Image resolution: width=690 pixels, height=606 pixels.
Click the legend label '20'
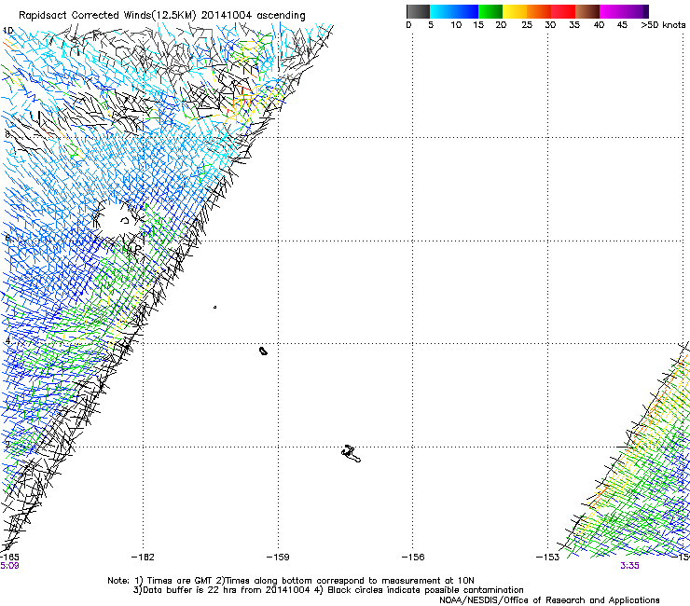pos(501,25)
